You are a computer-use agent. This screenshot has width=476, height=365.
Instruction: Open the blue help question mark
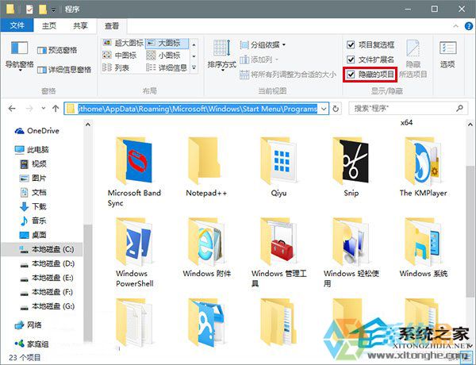469,26
